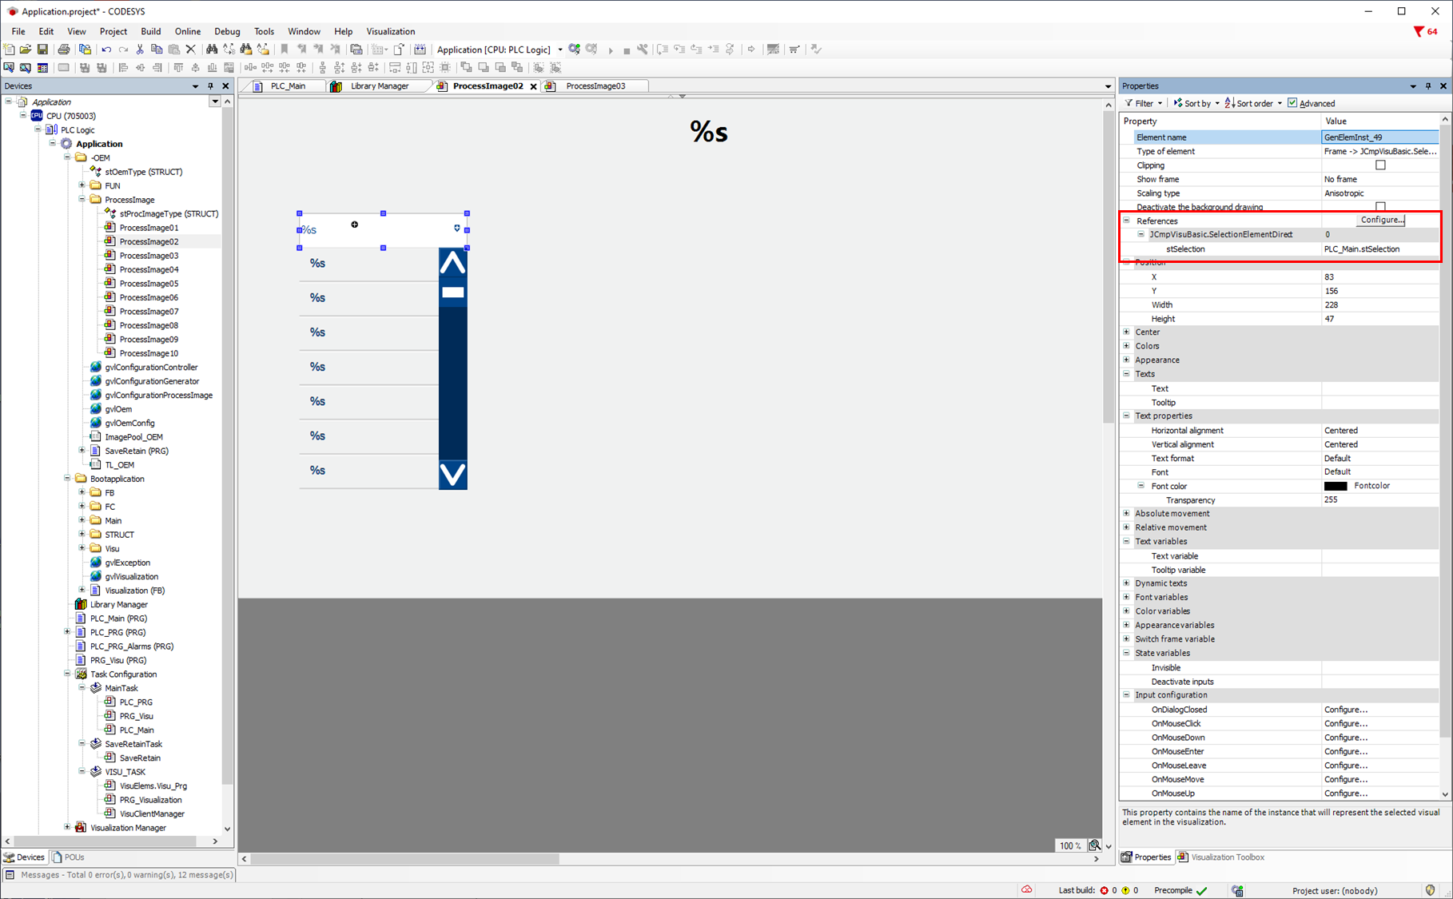This screenshot has height=899, width=1453.
Task: Click the Start play icon in toolbar
Action: pyautogui.click(x=611, y=50)
